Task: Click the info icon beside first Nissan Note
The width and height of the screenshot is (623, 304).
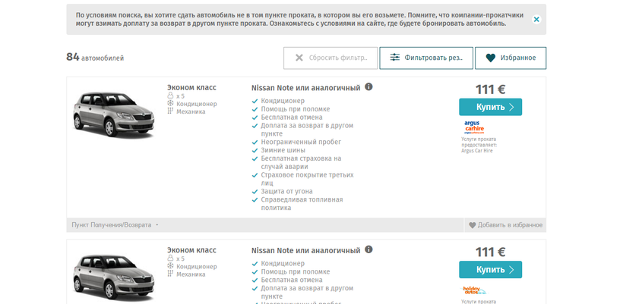Action: tap(368, 87)
